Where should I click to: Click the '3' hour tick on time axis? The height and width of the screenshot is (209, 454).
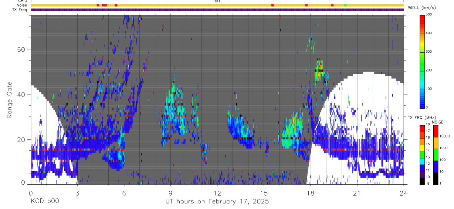coord(77,193)
